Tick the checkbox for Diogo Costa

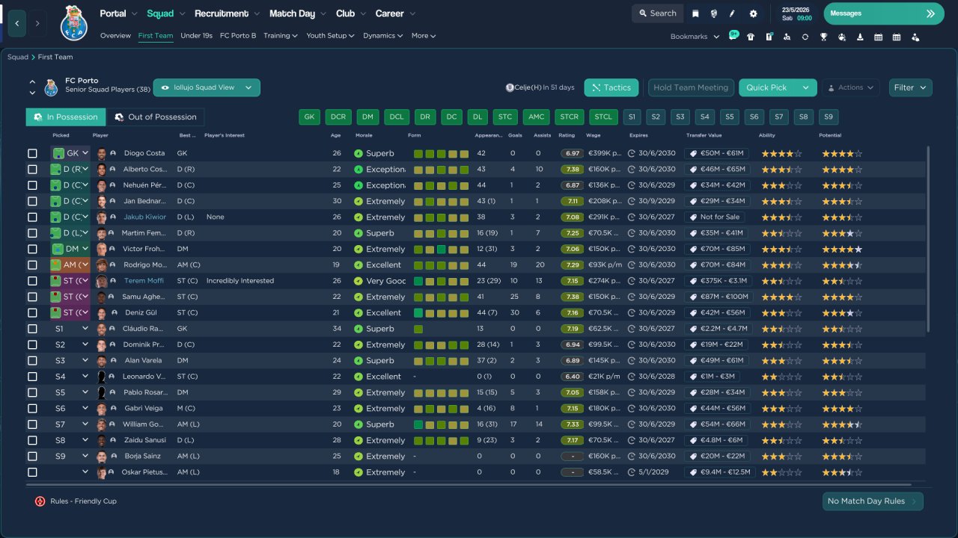click(x=32, y=153)
